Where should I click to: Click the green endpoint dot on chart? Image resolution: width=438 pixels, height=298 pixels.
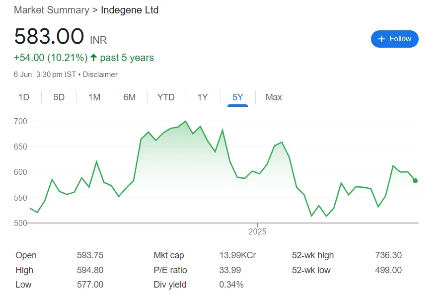point(415,181)
